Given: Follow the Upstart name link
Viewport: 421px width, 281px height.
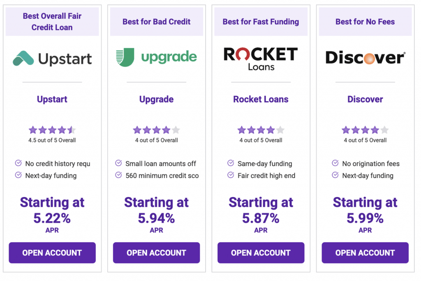Looking at the screenshot, I should click(52, 99).
